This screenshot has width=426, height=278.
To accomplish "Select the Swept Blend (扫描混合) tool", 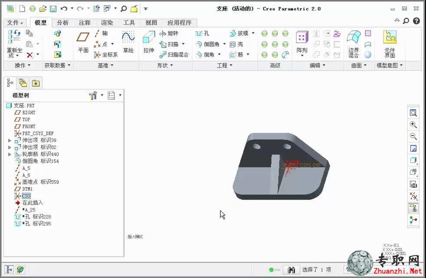I will pyautogui.click(x=174, y=55).
